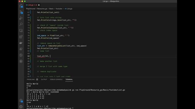
Task: Click 'fmt.Println(list_str)' code line
Action: tap(48, 48)
